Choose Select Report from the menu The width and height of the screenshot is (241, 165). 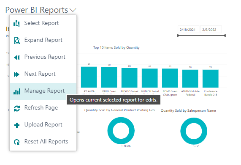tap(43, 24)
